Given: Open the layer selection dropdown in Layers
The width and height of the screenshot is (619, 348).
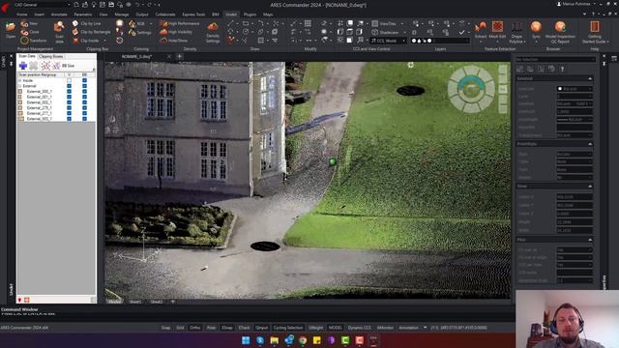Looking at the screenshot, I should pyautogui.click(x=440, y=41).
